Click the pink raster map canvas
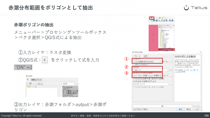The image size is (210, 118). 153,38
